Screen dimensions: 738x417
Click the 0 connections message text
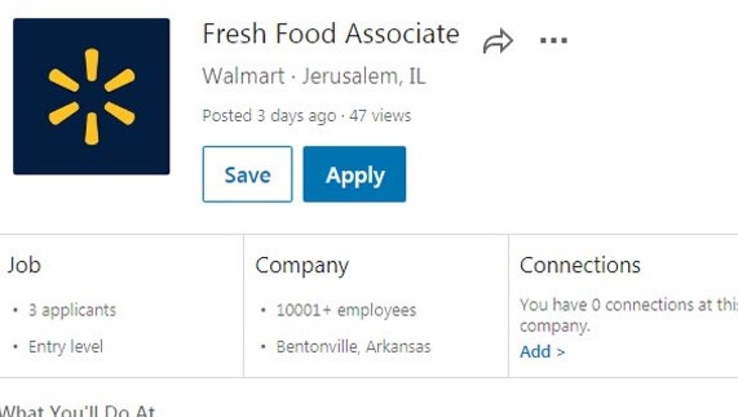[x=629, y=315]
